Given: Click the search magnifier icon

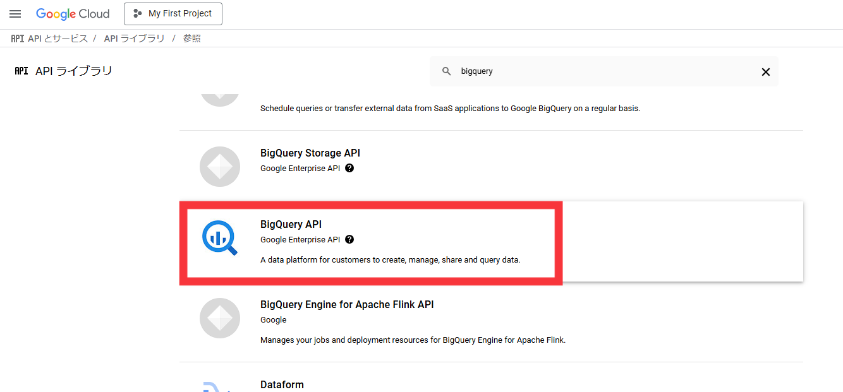Looking at the screenshot, I should (x=447, y=71).
